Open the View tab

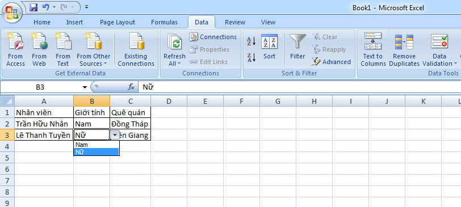(x=268, y=22)
